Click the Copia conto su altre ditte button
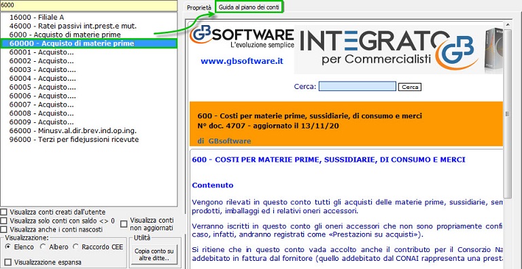This screenshot has height=269, width=522. point(154,255)
